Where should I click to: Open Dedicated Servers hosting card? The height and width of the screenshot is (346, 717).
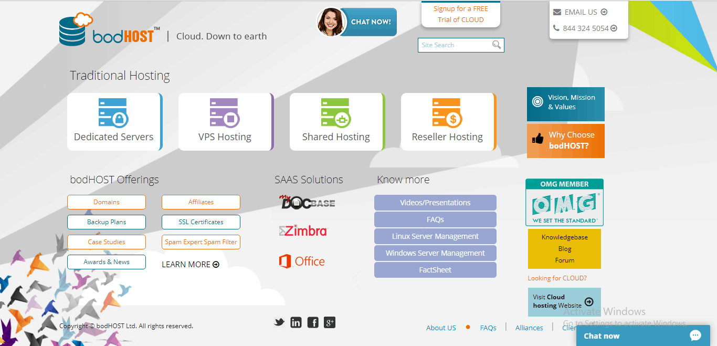pos(114,122)
